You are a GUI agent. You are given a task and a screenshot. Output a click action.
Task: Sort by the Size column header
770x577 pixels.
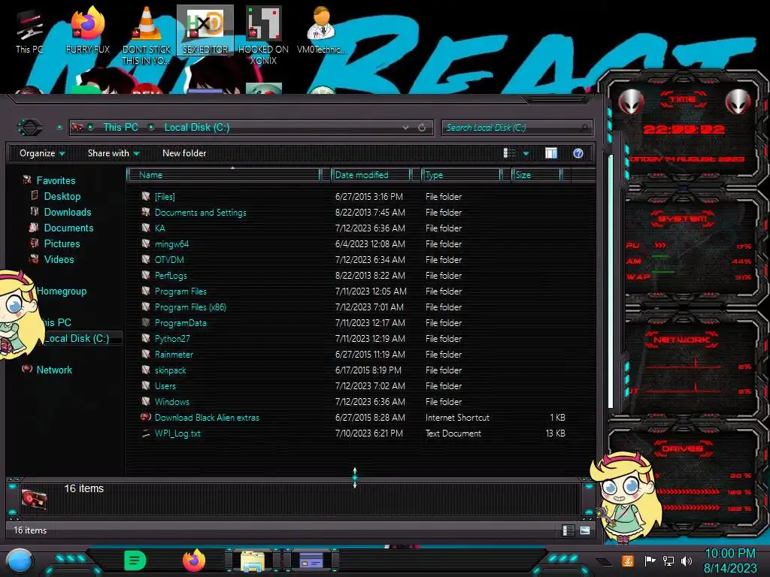(537, 174)
